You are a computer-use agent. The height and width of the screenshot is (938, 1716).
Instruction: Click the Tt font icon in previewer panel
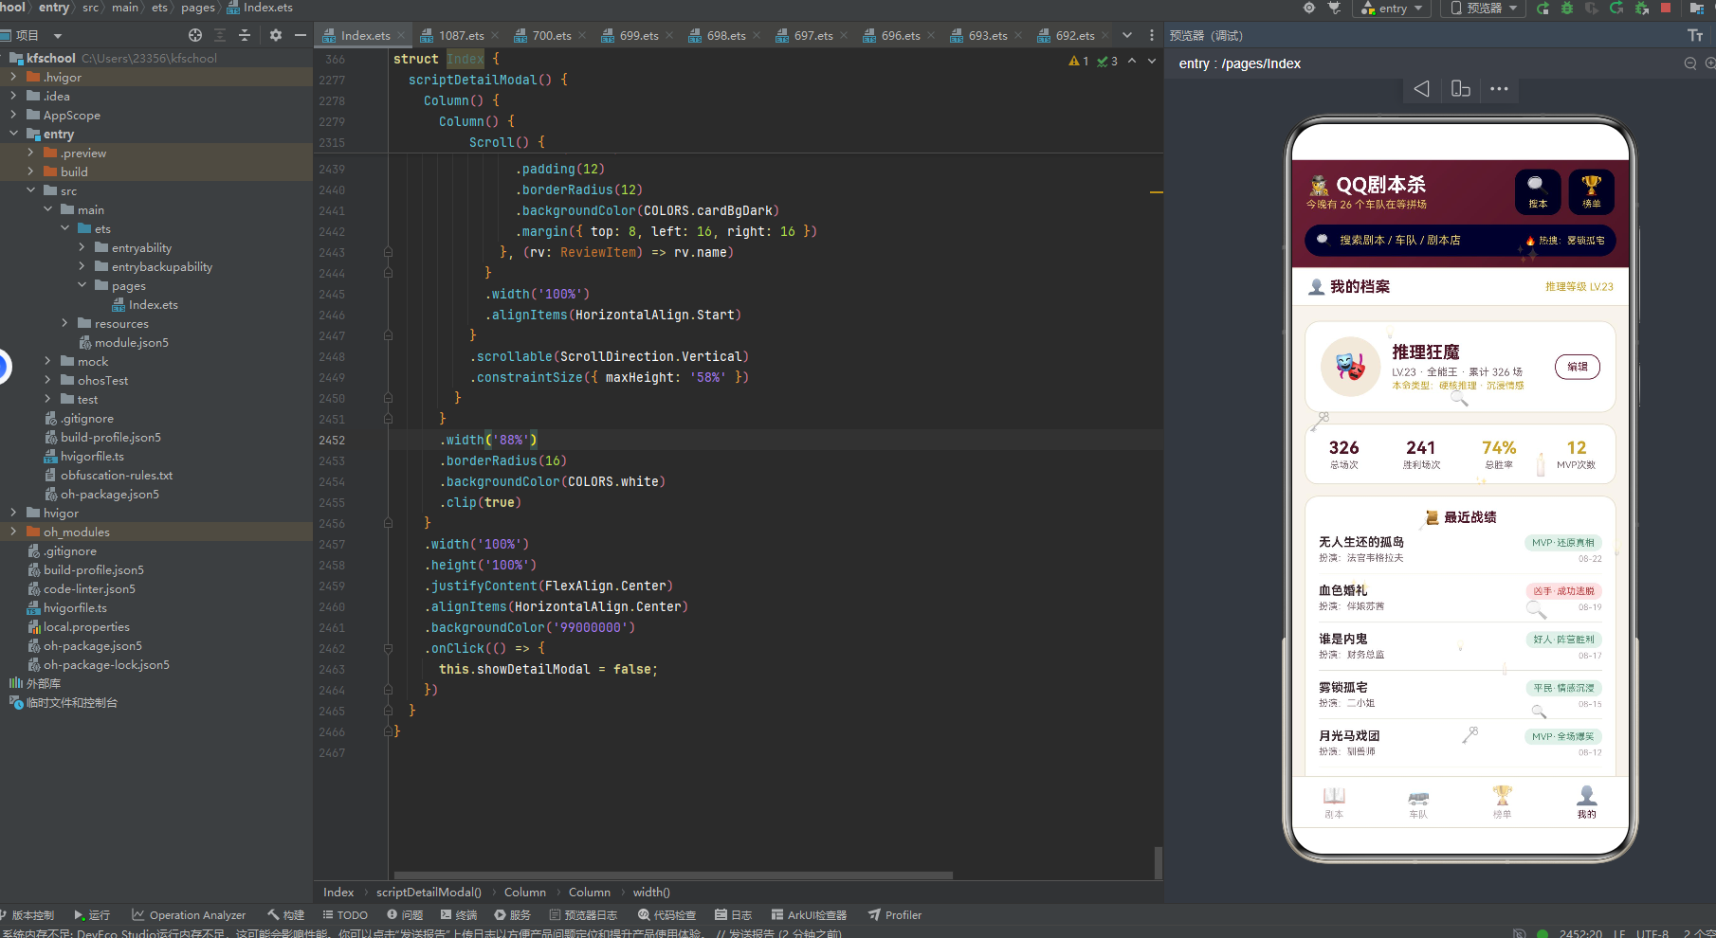pyautogui.click(x=1695, y=35)
